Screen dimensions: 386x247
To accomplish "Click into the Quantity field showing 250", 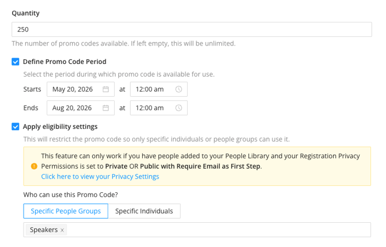I will click(191, 29).
